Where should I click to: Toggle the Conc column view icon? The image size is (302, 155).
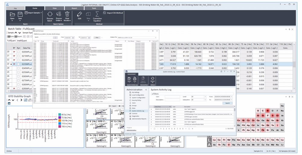click(x=9, y=37)
